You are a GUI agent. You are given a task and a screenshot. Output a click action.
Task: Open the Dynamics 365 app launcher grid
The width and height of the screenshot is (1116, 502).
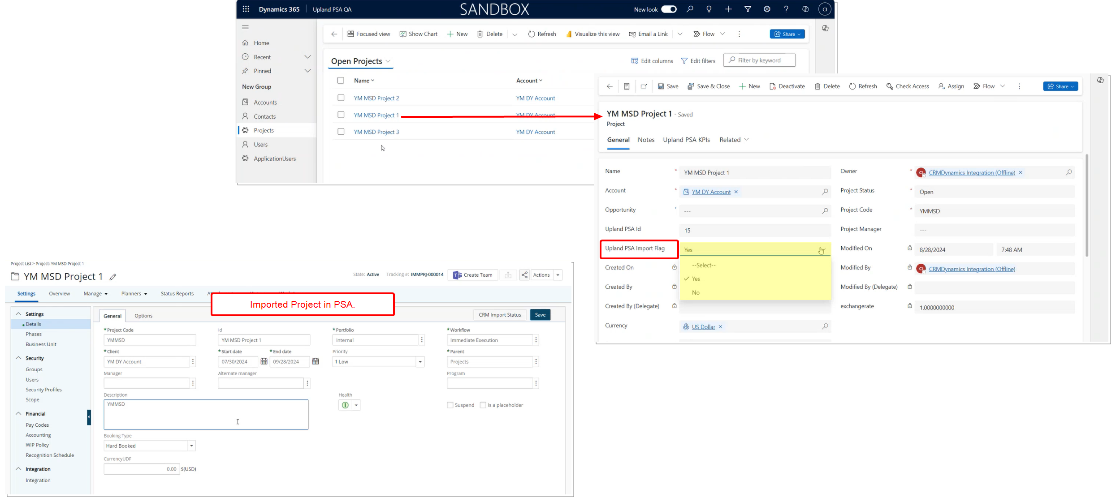coord(246,9)
